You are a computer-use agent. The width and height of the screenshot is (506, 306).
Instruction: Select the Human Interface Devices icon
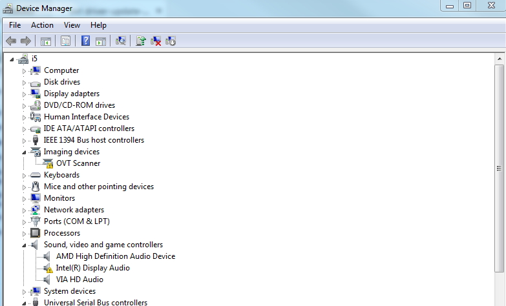(x=35, y=117)
